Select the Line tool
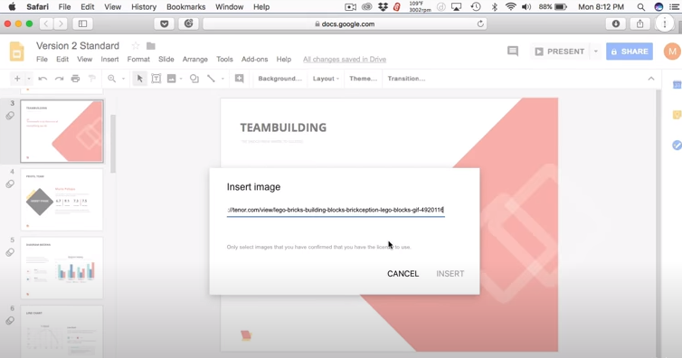The image size is (682, 358). [211, 79]
